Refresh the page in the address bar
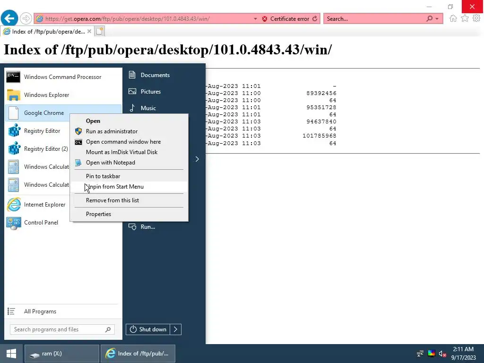This screenshot has width=484, height=363. pos(315,19)
